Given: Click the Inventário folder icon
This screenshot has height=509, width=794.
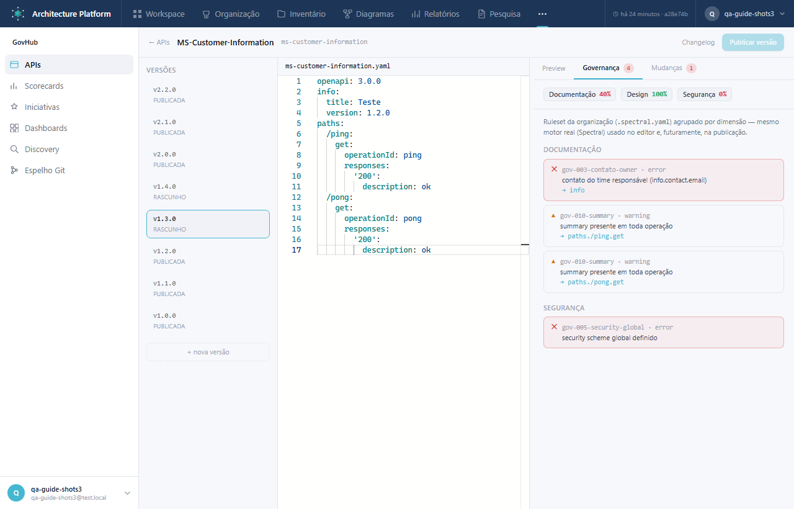Looking at the screenshot, I should (x=281, y=14).
